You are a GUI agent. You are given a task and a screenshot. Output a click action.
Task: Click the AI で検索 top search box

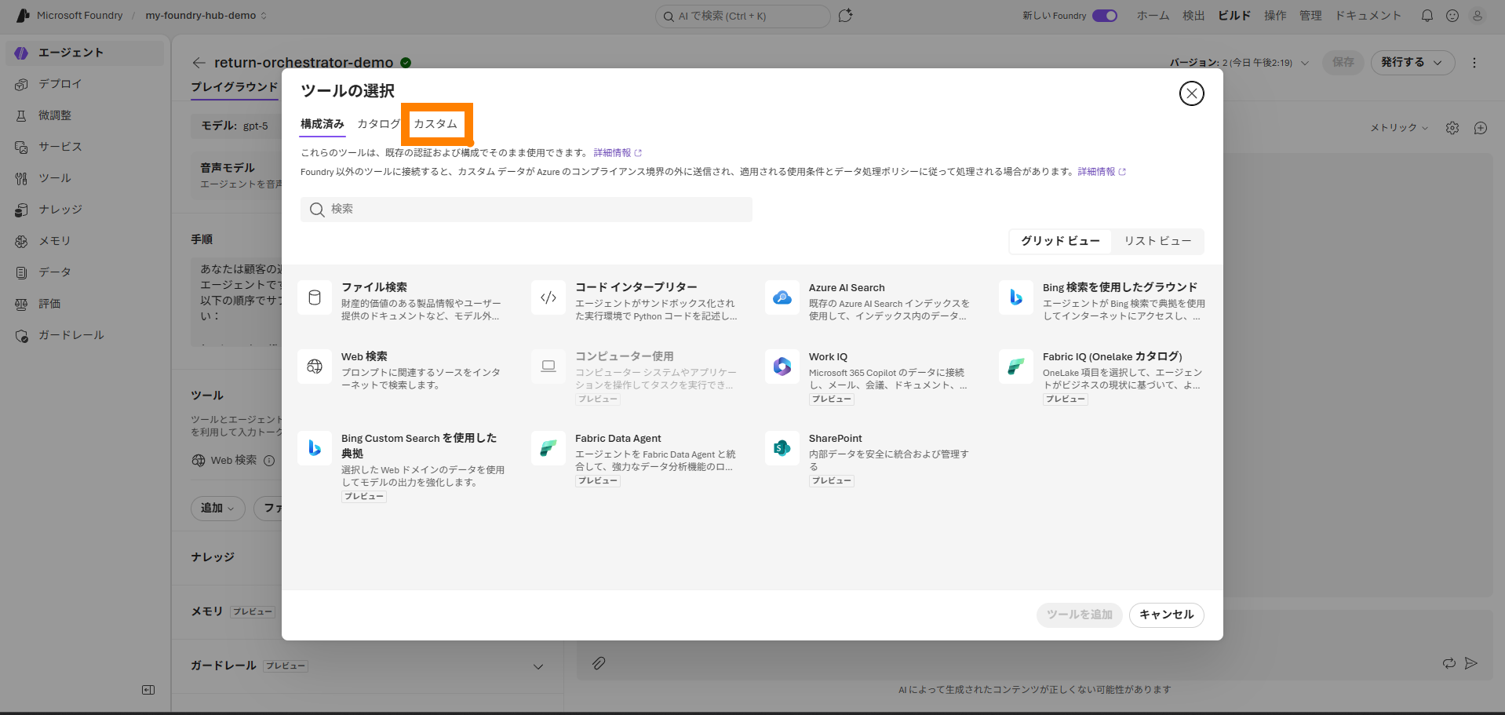coord(742,16)
